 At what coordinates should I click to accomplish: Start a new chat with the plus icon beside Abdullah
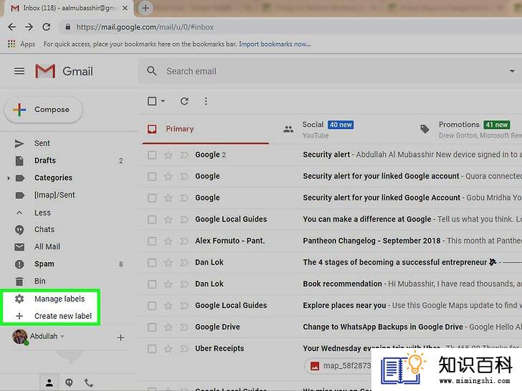click(120, 337)
